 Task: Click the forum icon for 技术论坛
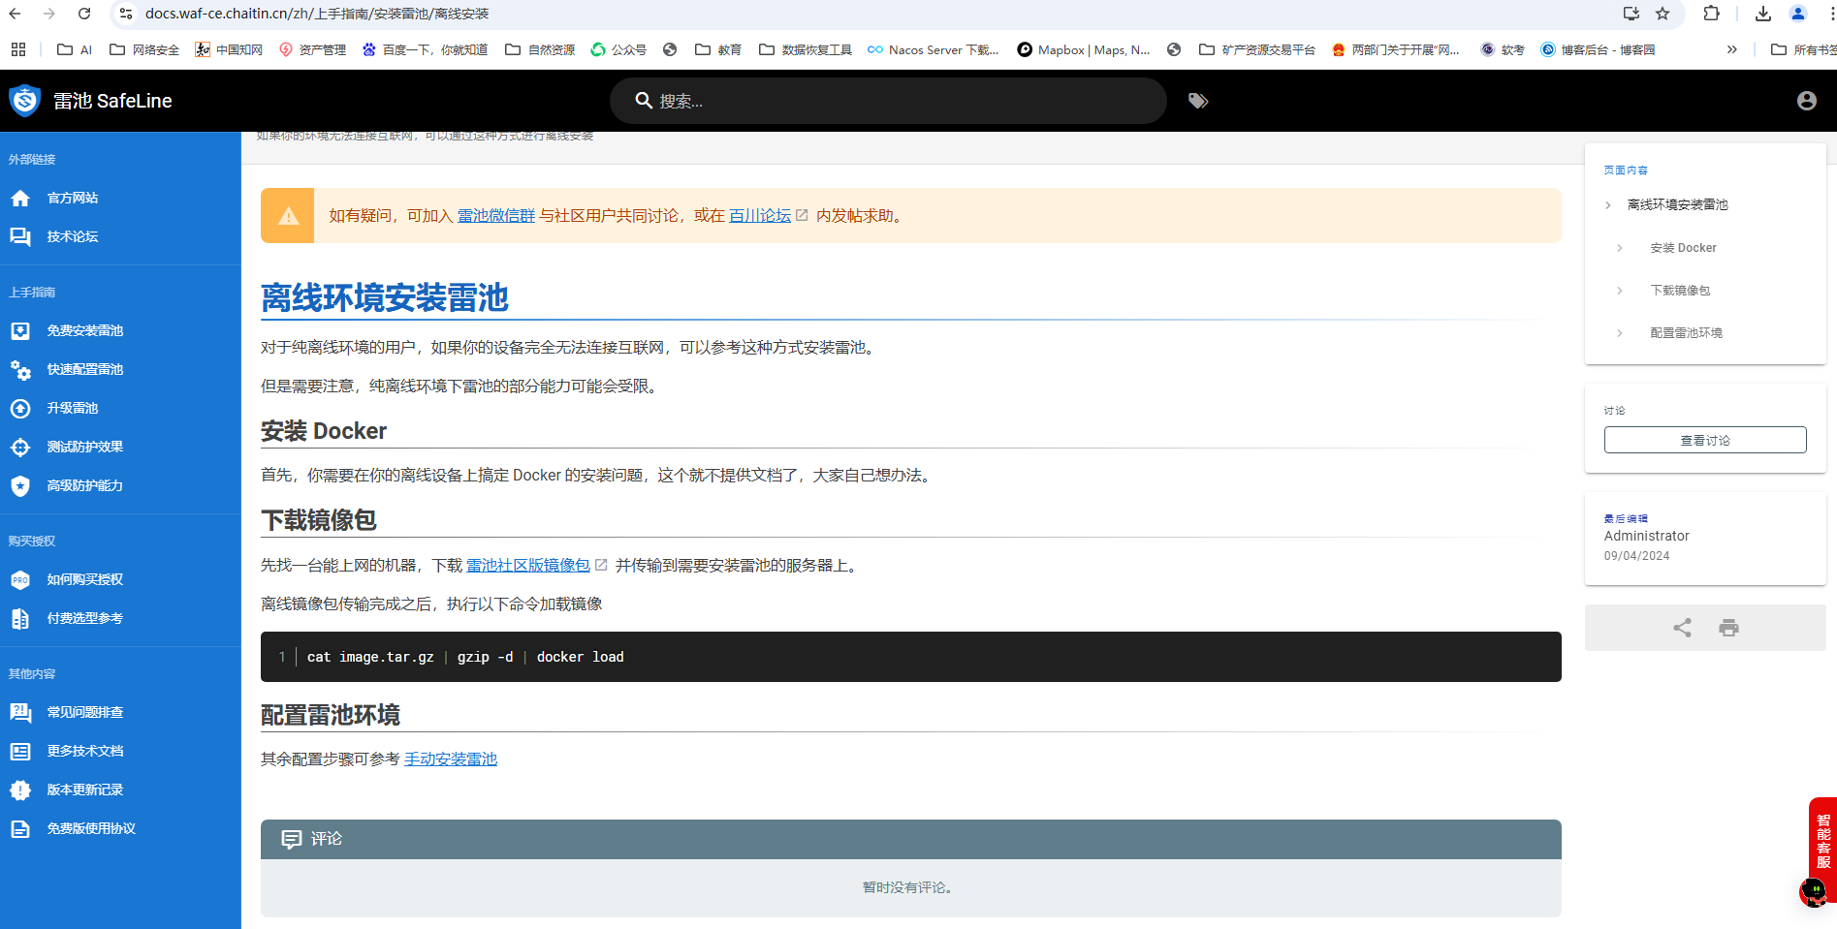click(x=20, y=236)
